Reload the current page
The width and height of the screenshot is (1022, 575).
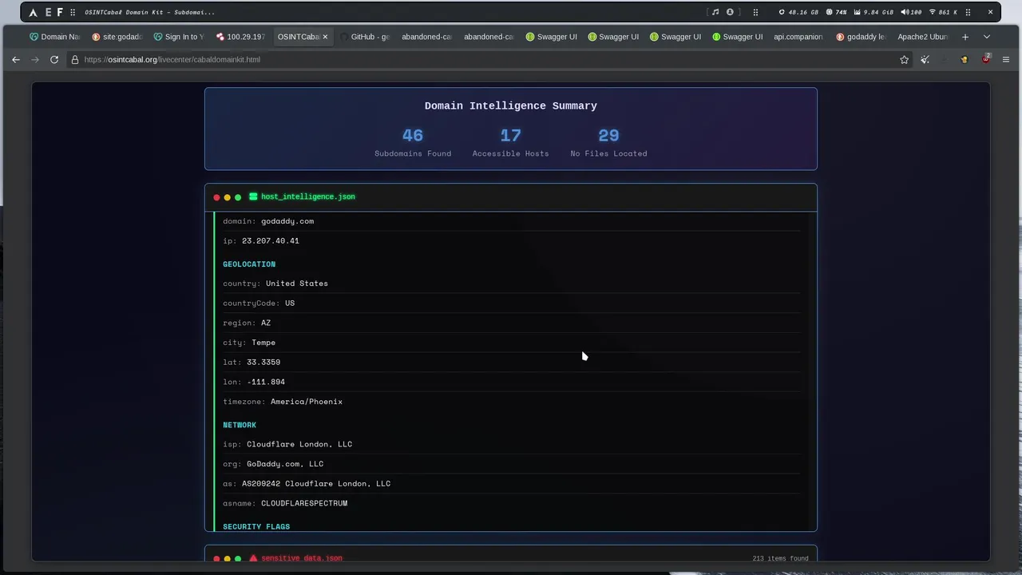pos(54,59)
